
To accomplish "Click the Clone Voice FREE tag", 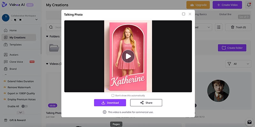I will pyautogui.click(x=32, y=62).
